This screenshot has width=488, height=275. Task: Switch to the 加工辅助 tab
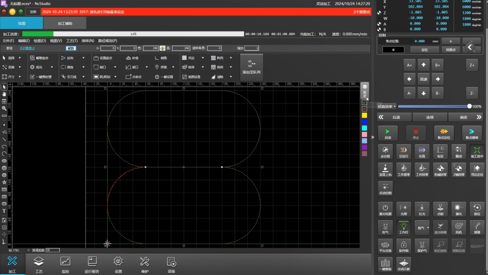pos(65,23)
